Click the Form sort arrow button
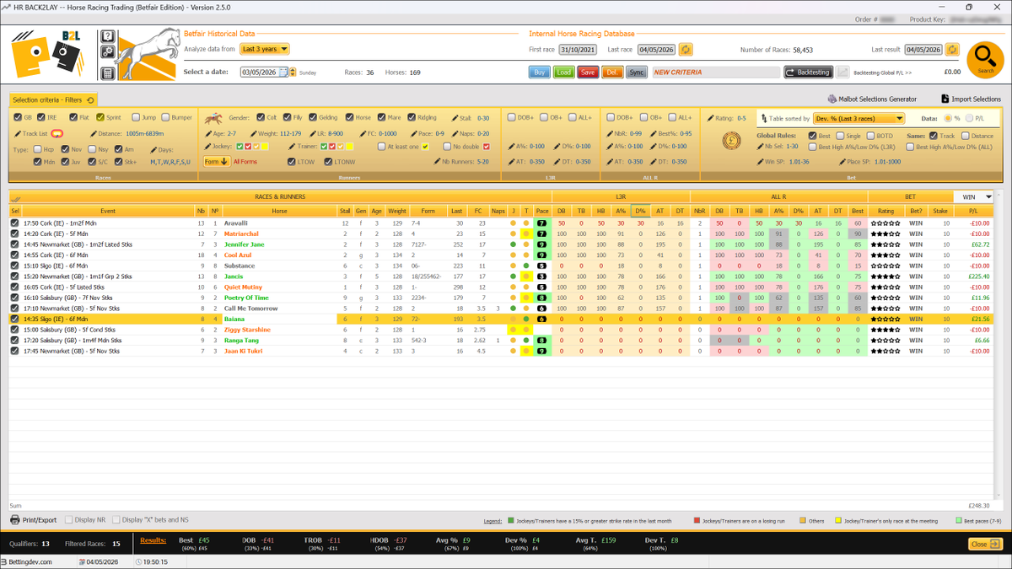 217,162
